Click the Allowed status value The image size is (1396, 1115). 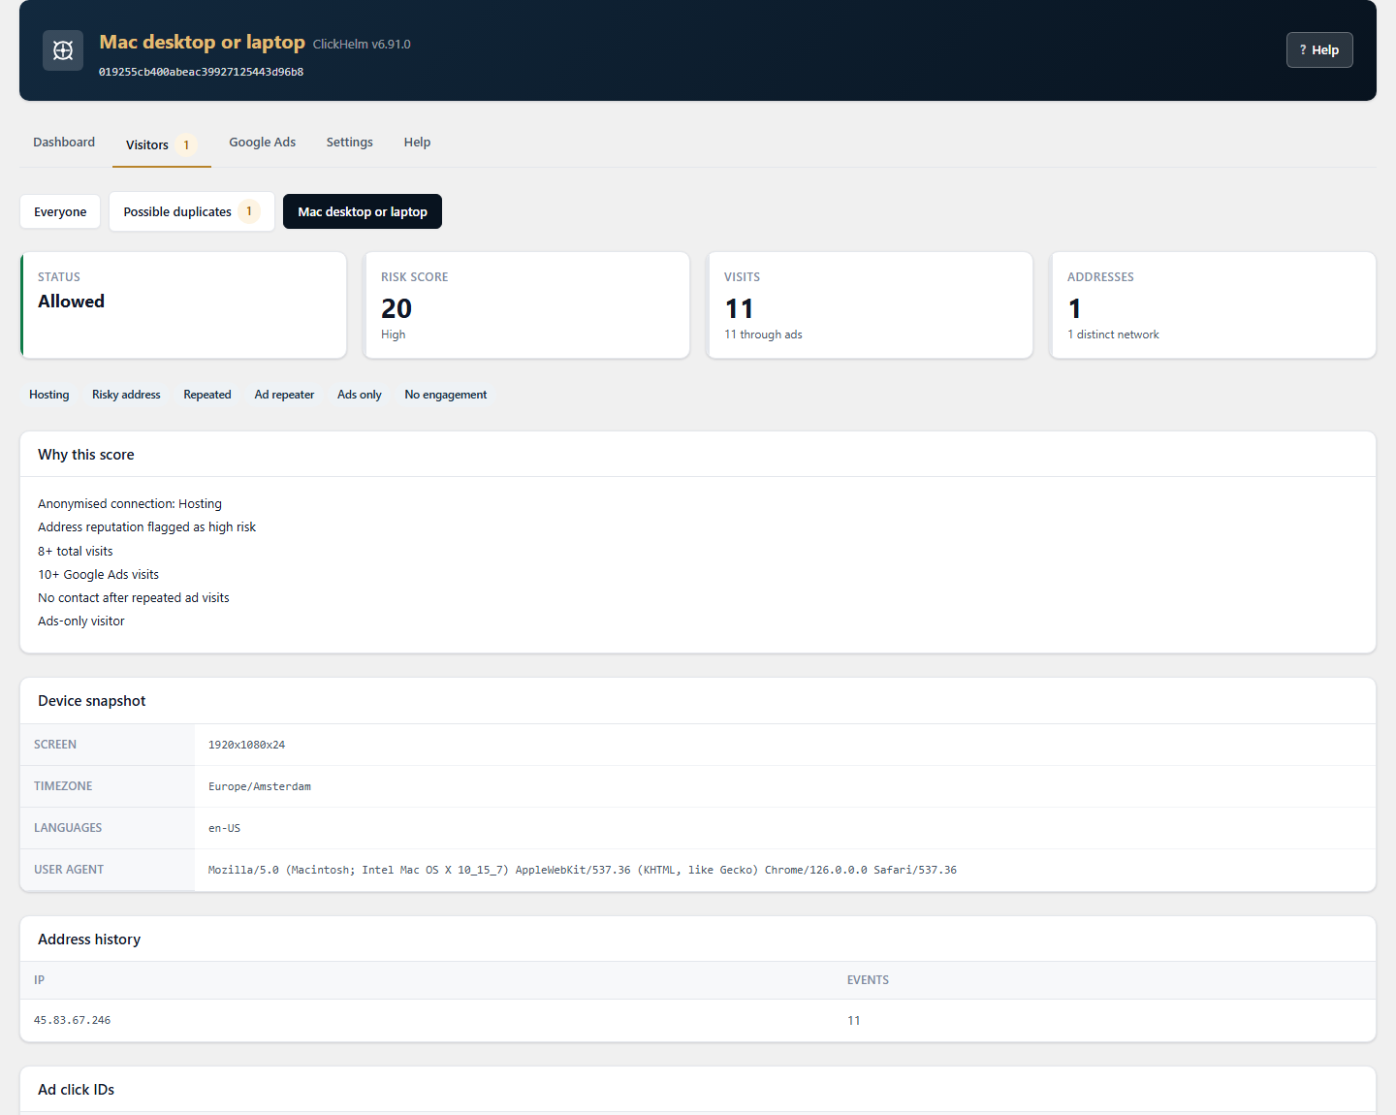(x=71, y=302)
